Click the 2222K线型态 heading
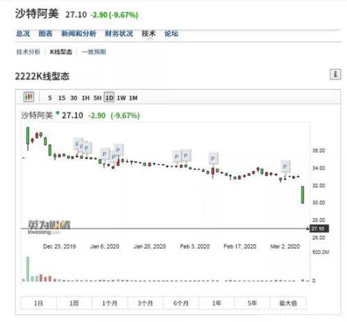This screenshot has height=322, width=347. pyautogui.click(x=42, y=76)
